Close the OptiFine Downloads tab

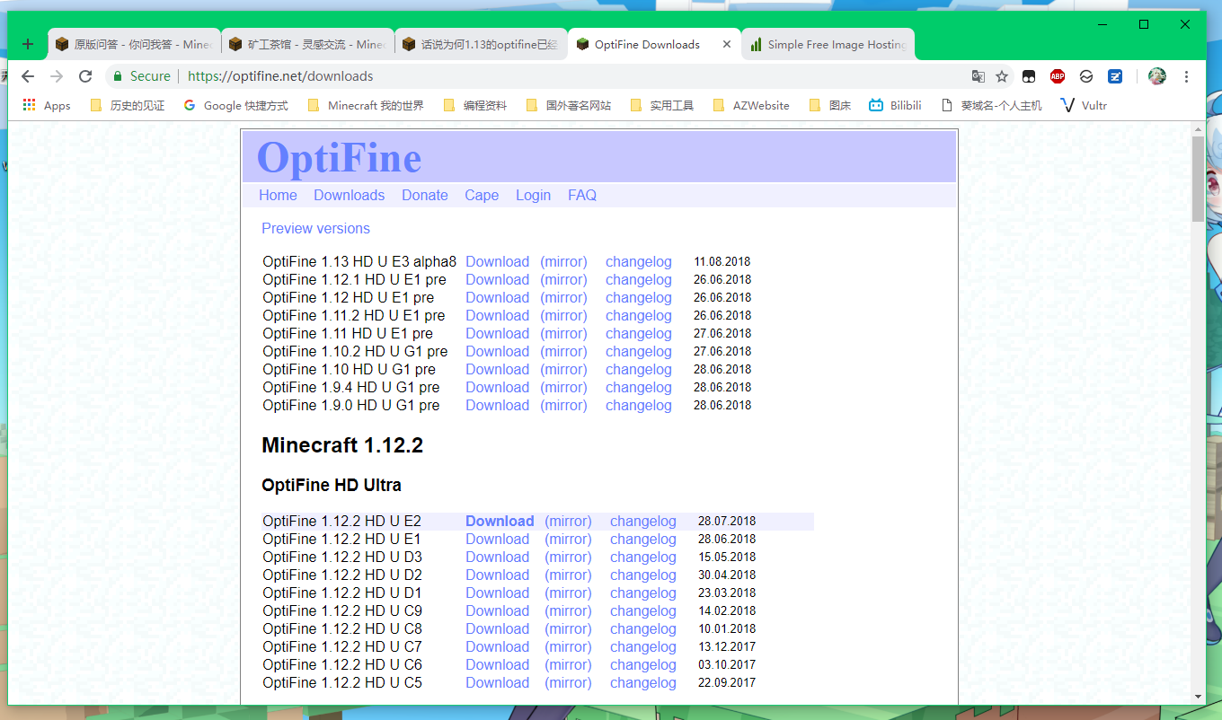[x=727, y=44]
